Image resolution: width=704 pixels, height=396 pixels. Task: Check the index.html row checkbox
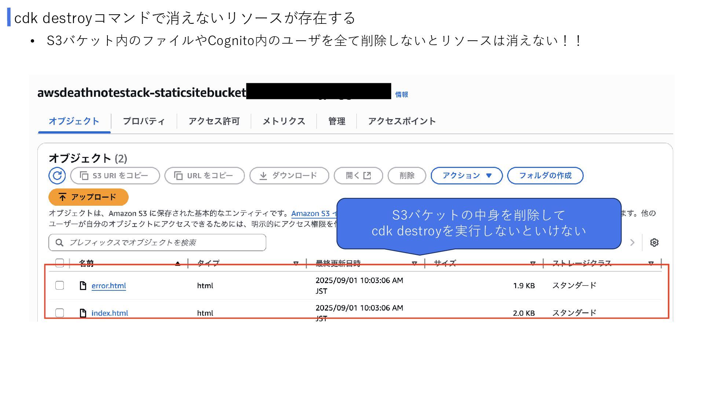click(x=59, y=313)
